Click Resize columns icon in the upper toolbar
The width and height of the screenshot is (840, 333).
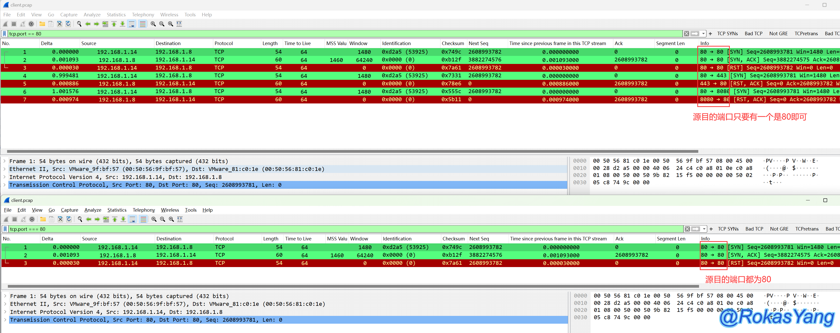179,24
